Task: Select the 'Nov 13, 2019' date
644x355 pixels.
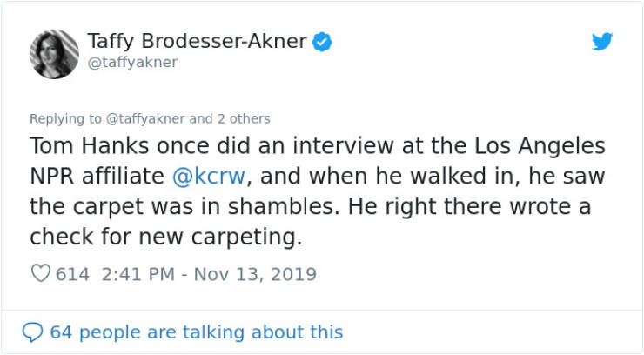Action: [255, 274]
